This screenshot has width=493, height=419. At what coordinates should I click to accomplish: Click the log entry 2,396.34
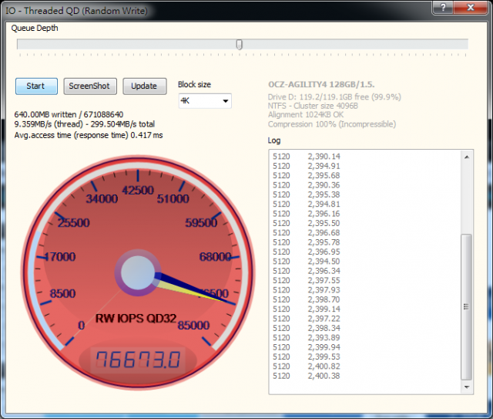(324, 271)
